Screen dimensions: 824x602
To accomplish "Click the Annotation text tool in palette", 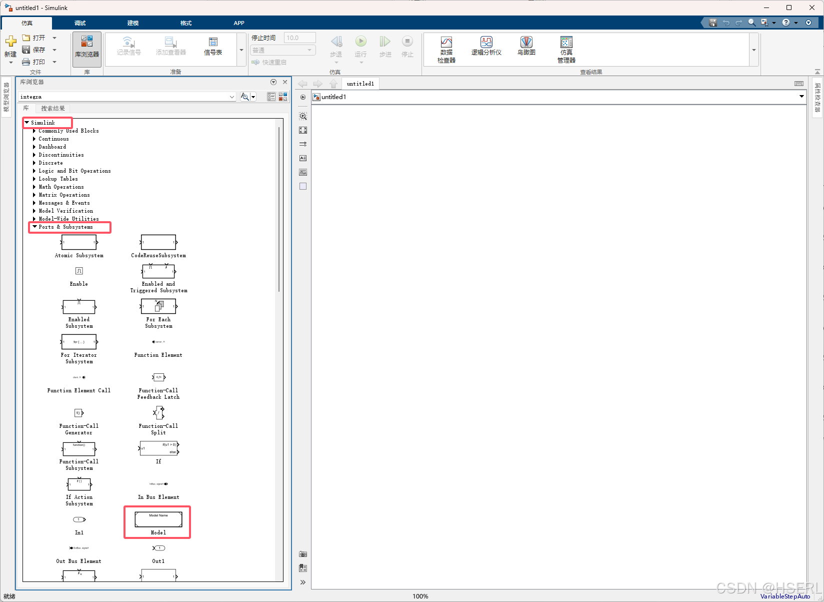I will pos(303,158).
